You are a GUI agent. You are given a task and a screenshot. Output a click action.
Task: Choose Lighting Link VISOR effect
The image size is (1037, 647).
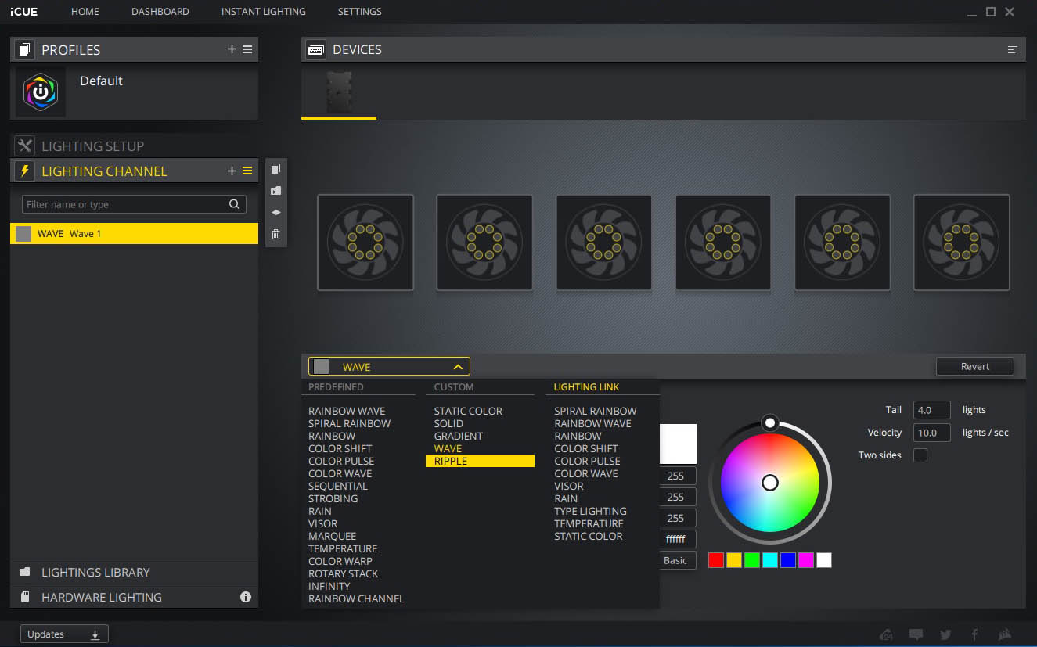coord(569,486)
